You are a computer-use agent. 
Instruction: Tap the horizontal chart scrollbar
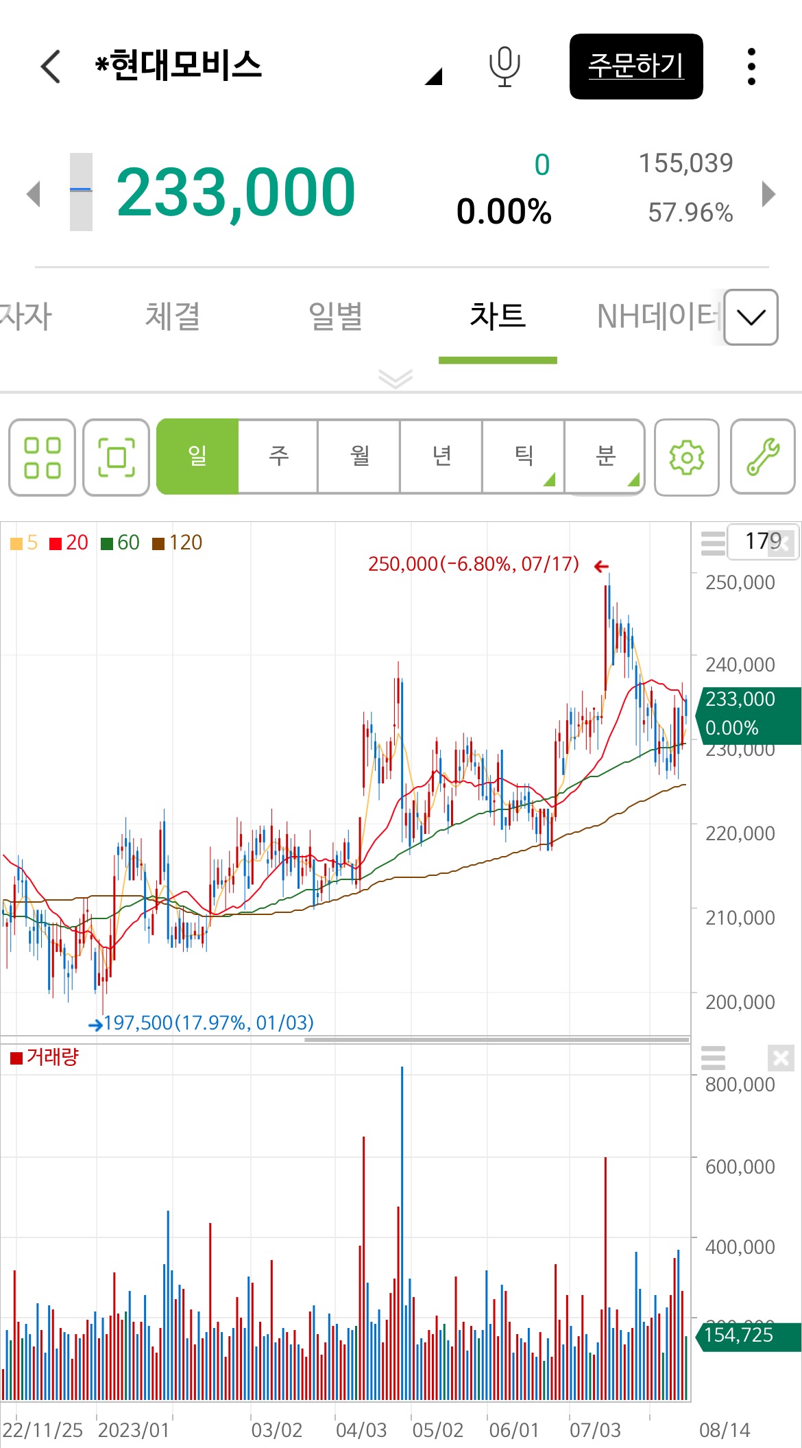[497, 1039]
